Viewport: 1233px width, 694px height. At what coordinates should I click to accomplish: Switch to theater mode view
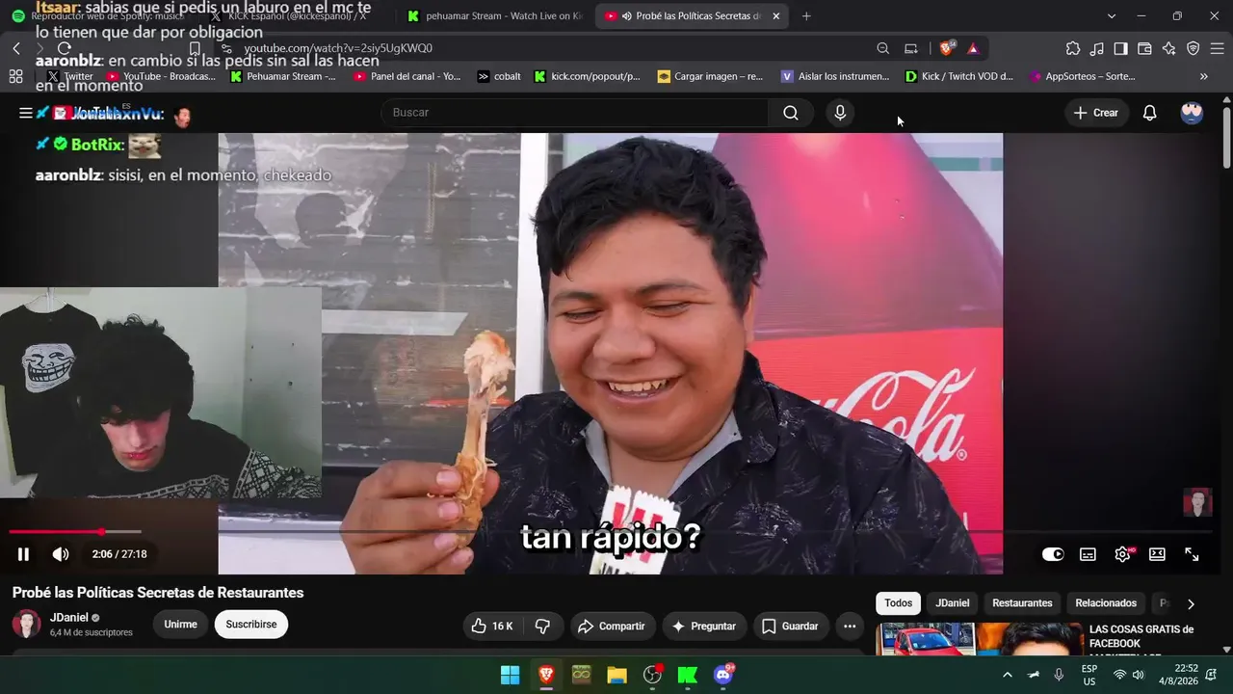pos(1157,554)
